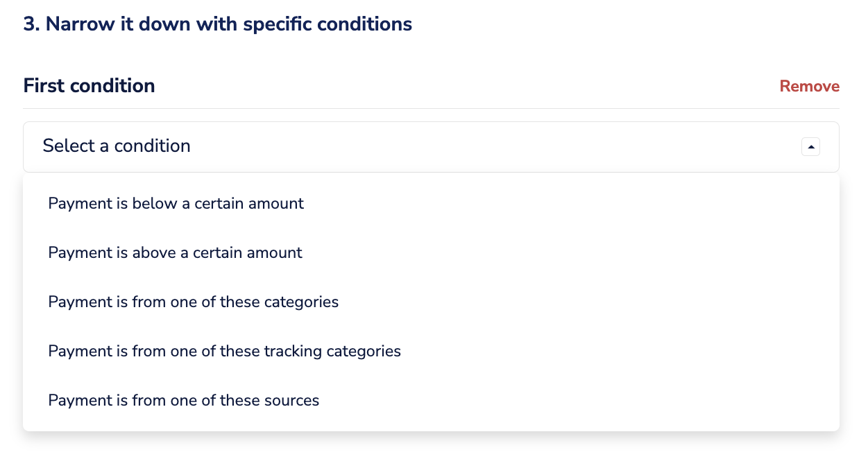The width and height of the screenshot is (859, 459).
Task: Select the categories-based payment condition
Action: pos(193,302)
